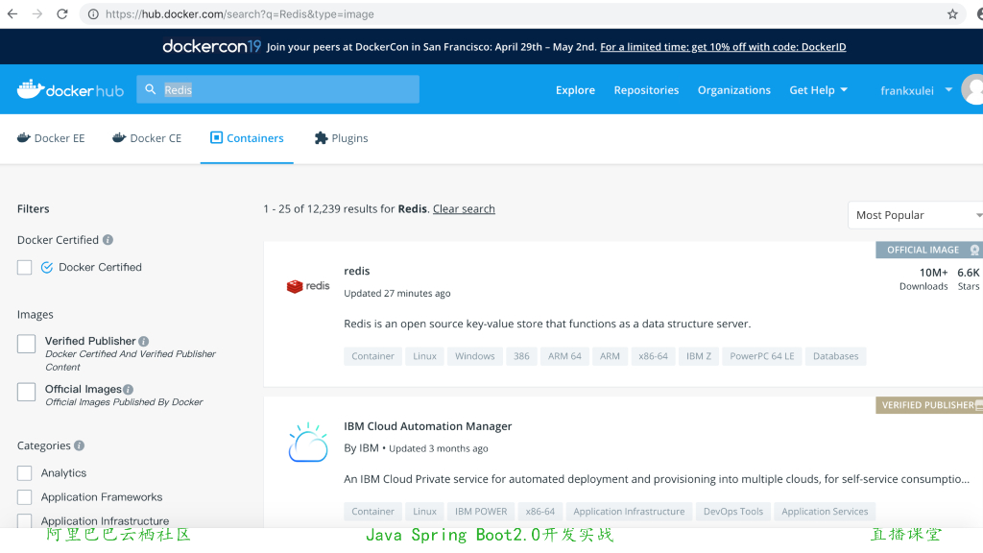Open the Explore menu item

tap(575, 89)
